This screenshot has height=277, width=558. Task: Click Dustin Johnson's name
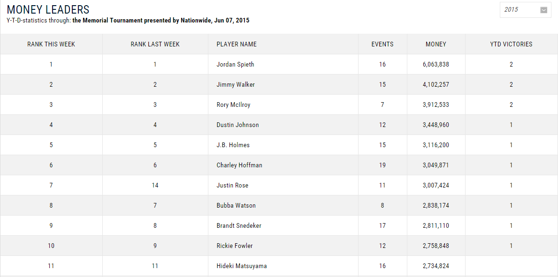pos(237,125)
